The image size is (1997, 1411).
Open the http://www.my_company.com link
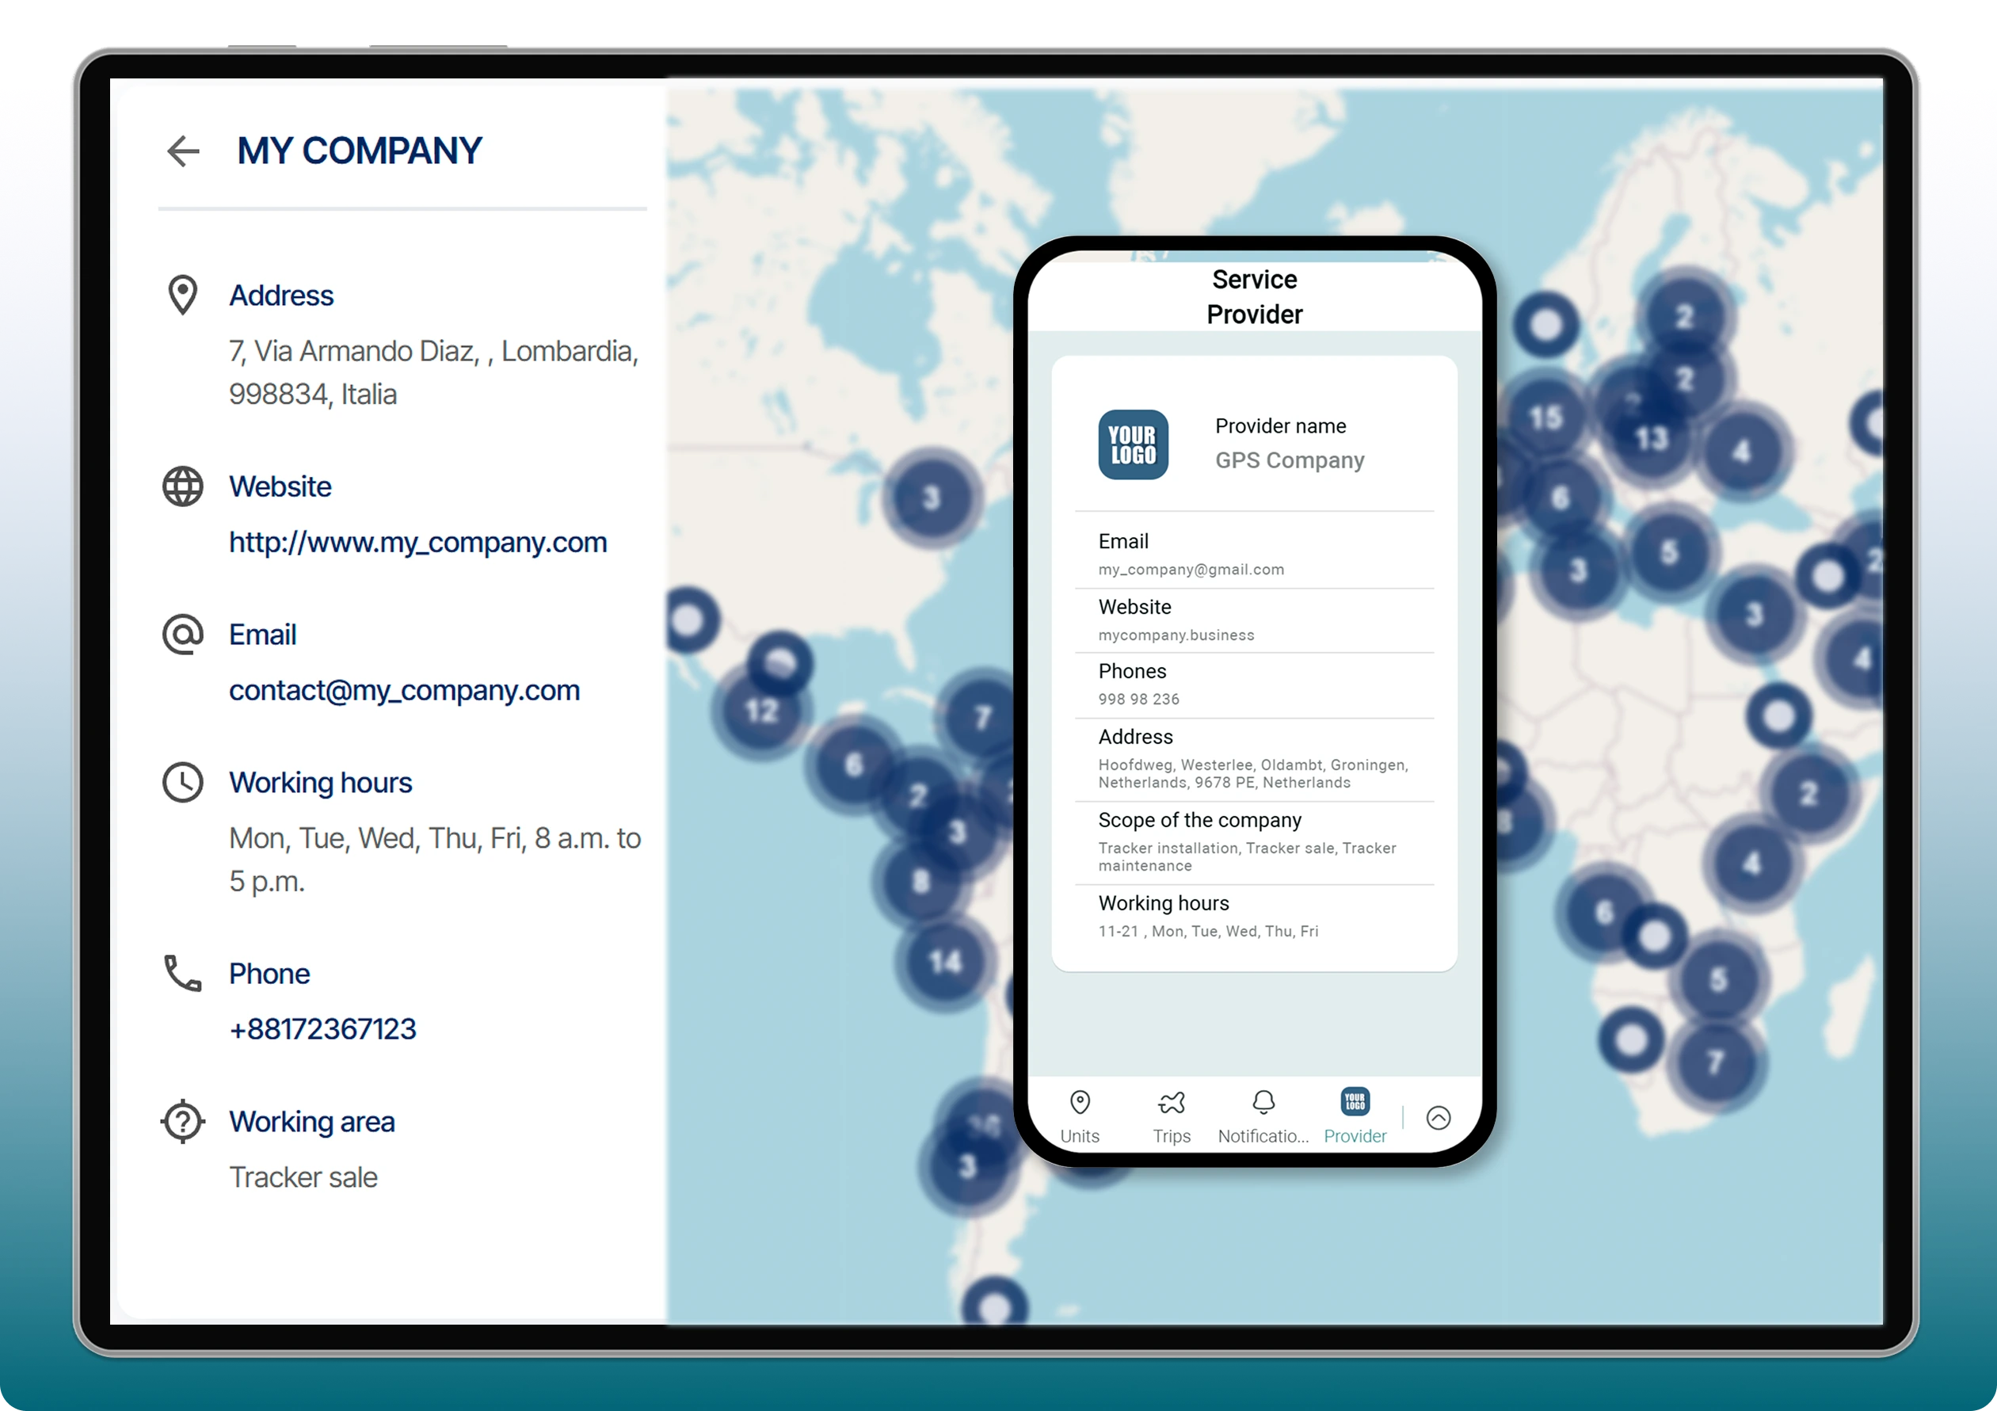(x=418, y=542)
